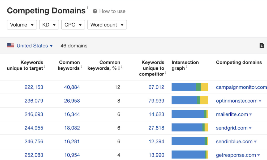The image size is (267, 160).
Task: Expand the sendinblue.com dropdown arrow
Action: 255,141
